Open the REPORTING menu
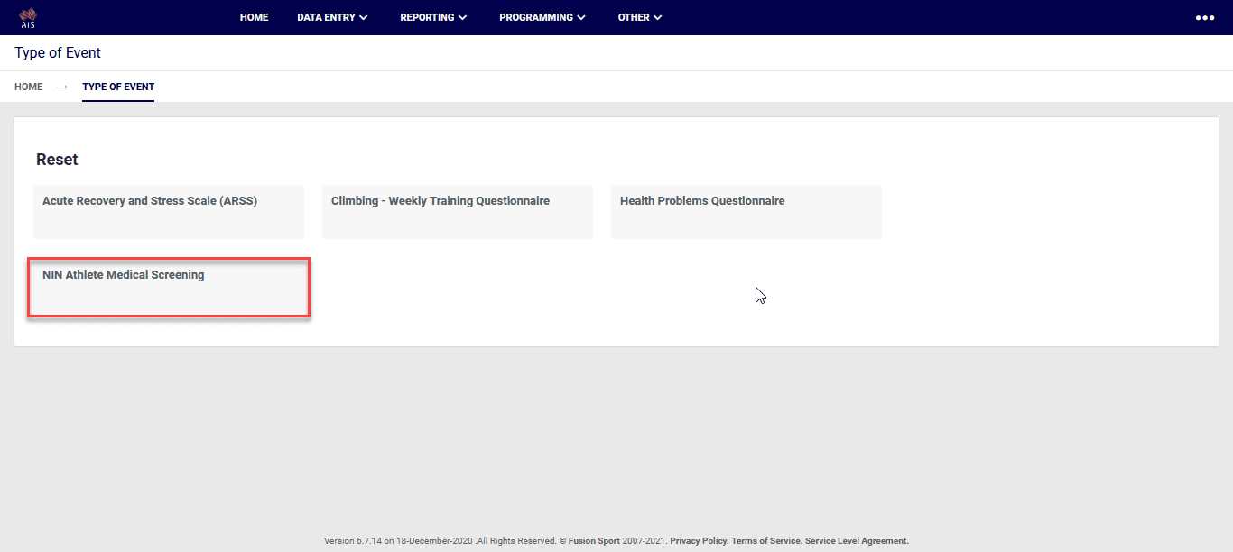 433,16
